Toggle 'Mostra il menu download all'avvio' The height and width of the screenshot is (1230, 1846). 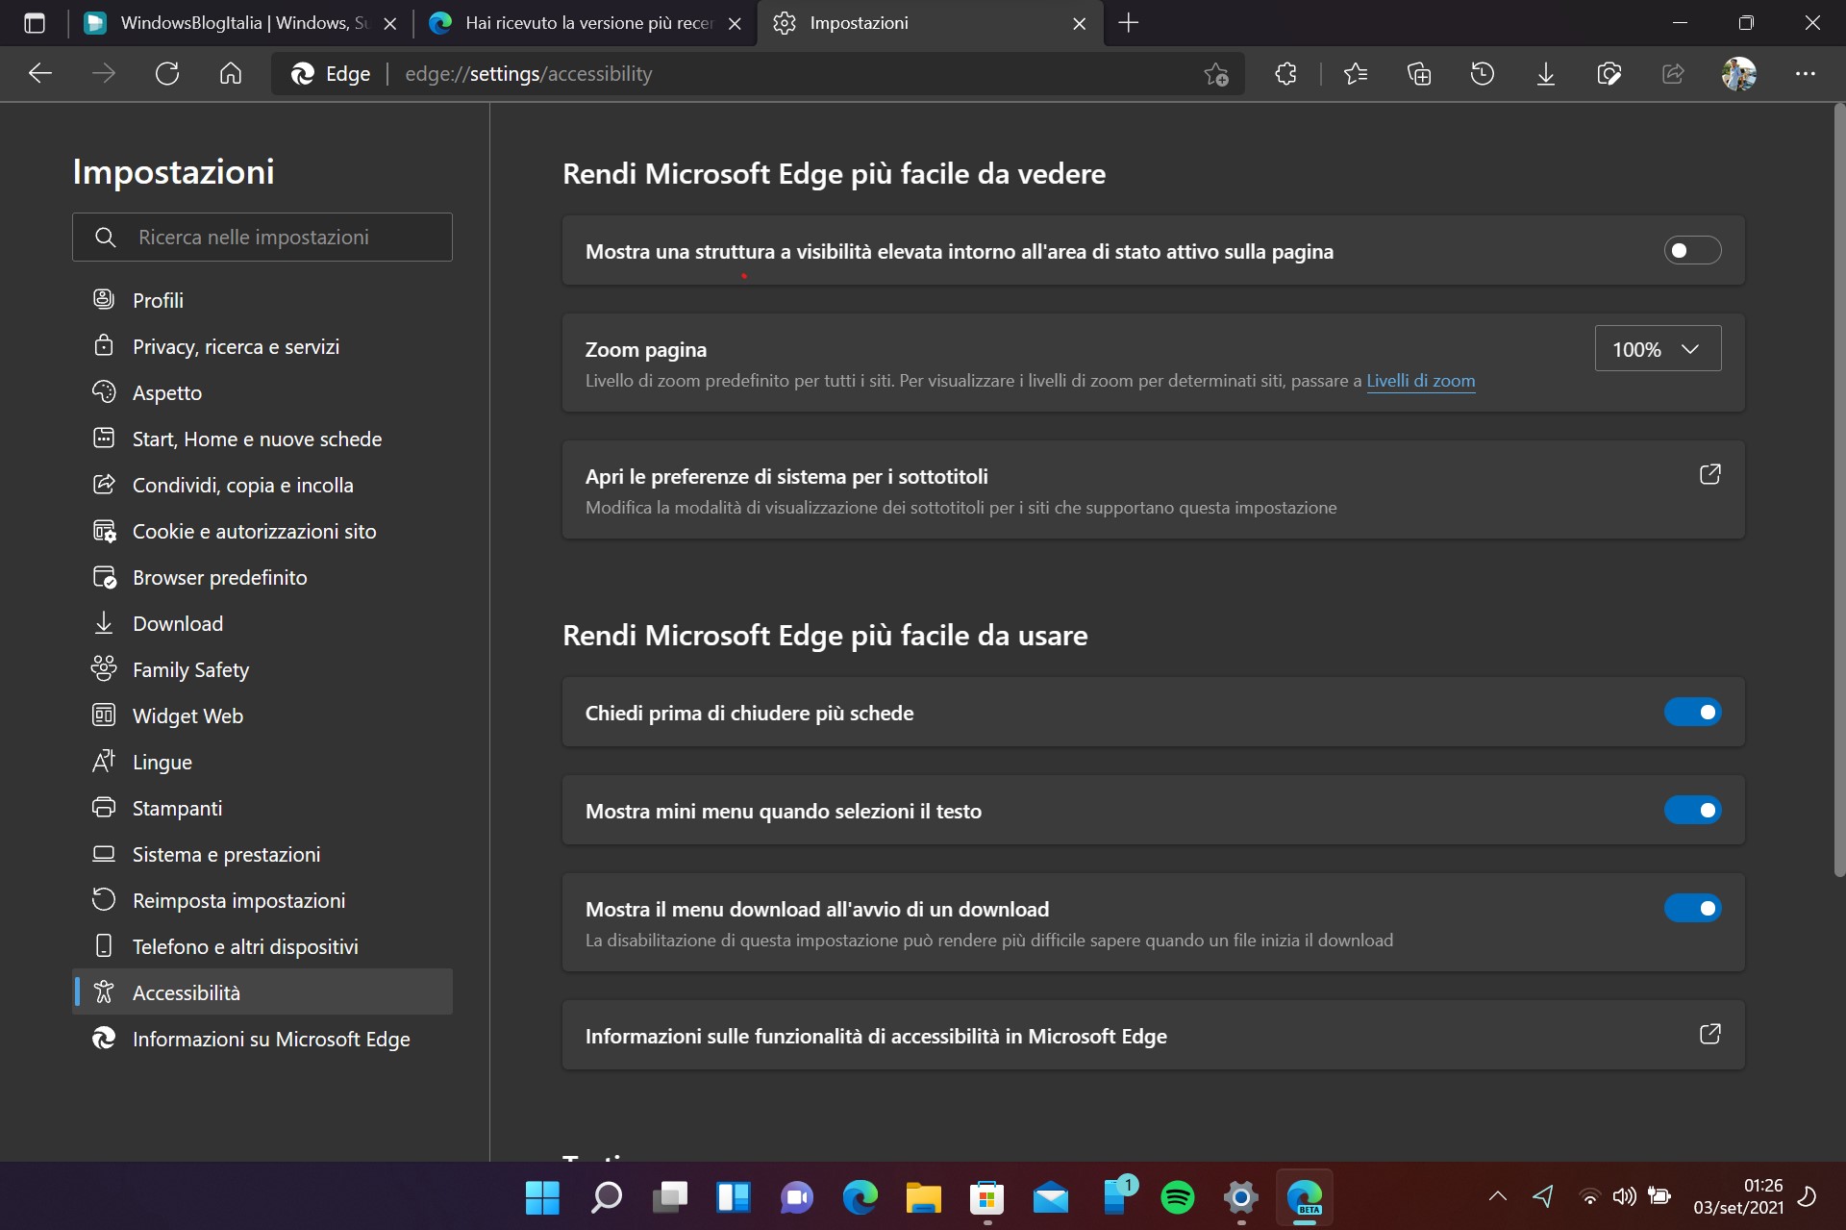pos(1692,909)
